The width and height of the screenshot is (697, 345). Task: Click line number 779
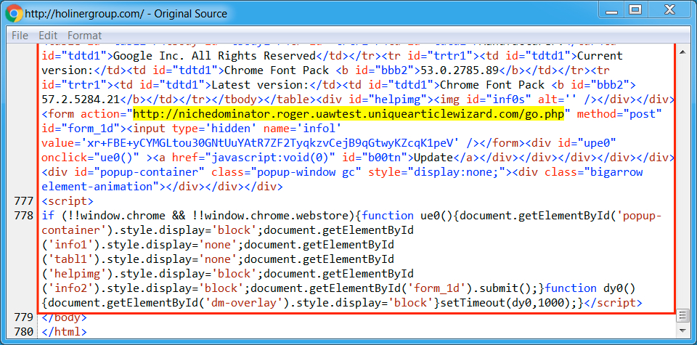tap(23, 317)
